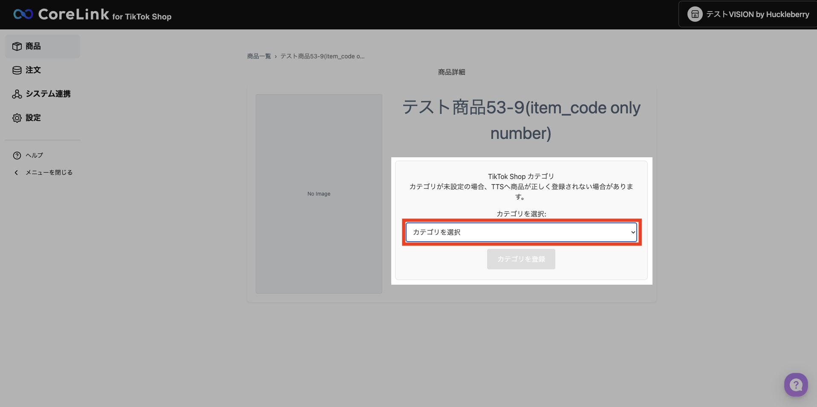Click the shop avatar icon in header

(695, 14)
